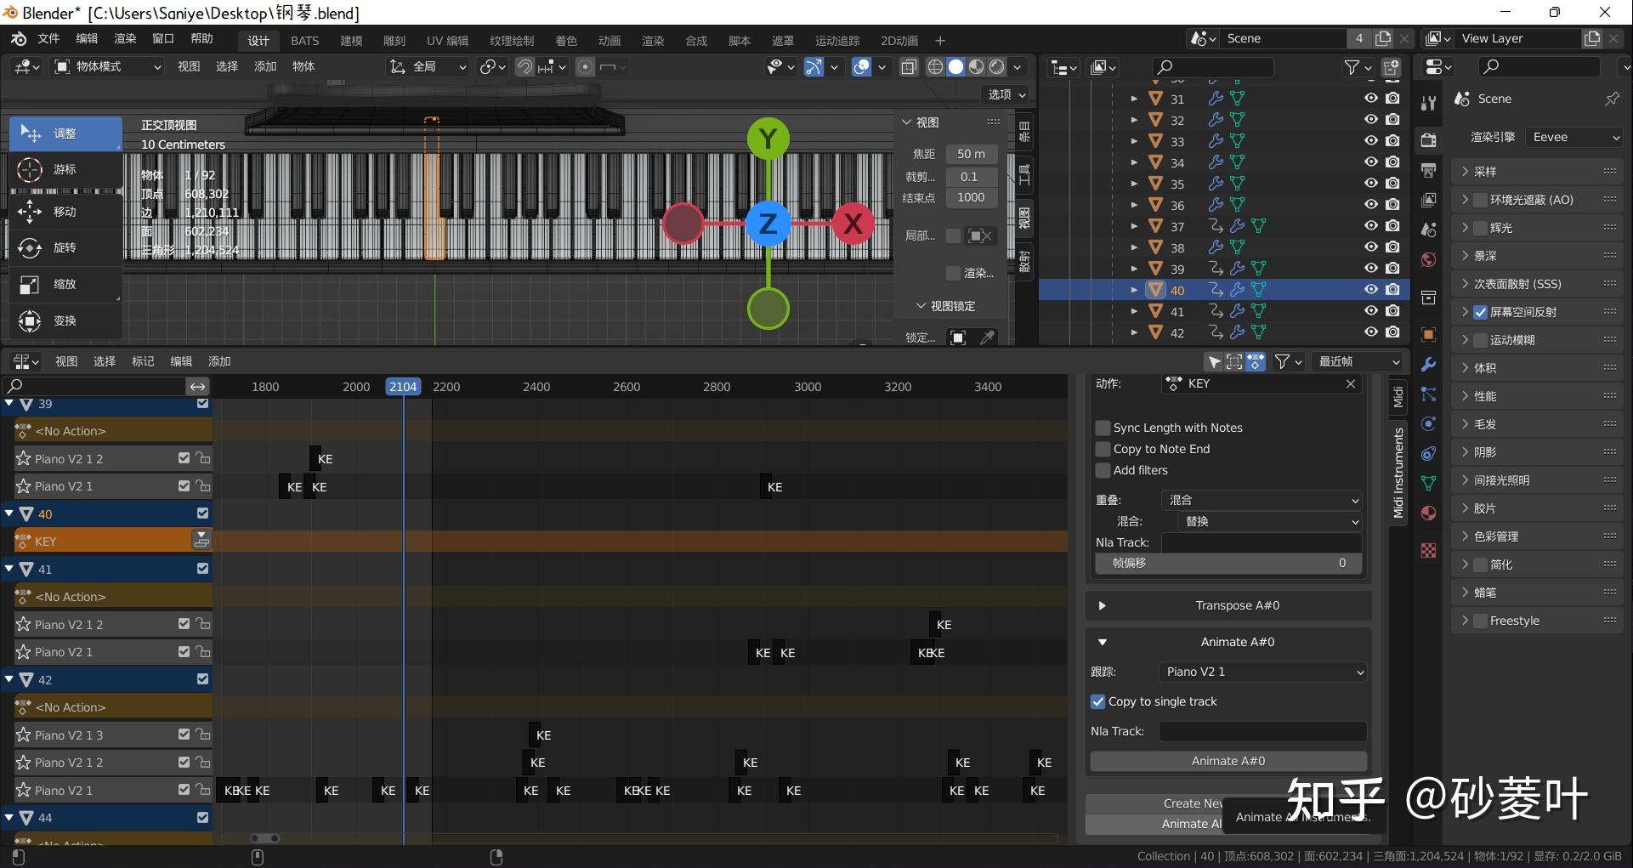The height and width of the screenshot is (868, 1633).
Task: Enable Sync Length with Notes checkbox
Action: pos(1103,428)
